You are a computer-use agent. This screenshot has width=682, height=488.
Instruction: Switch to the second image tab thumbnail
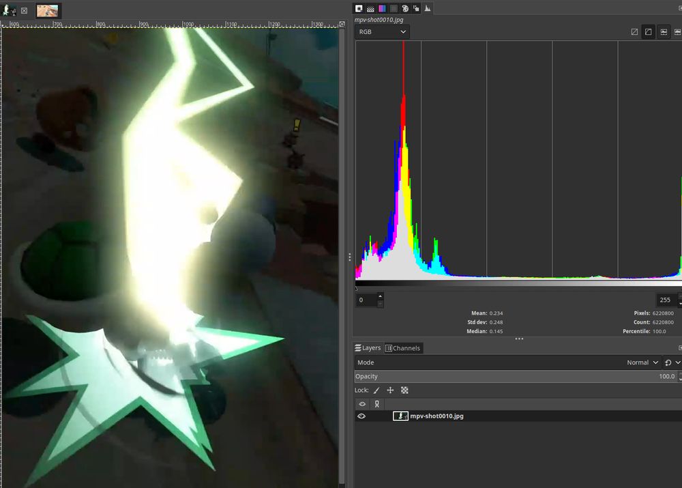tap(48, 10)
